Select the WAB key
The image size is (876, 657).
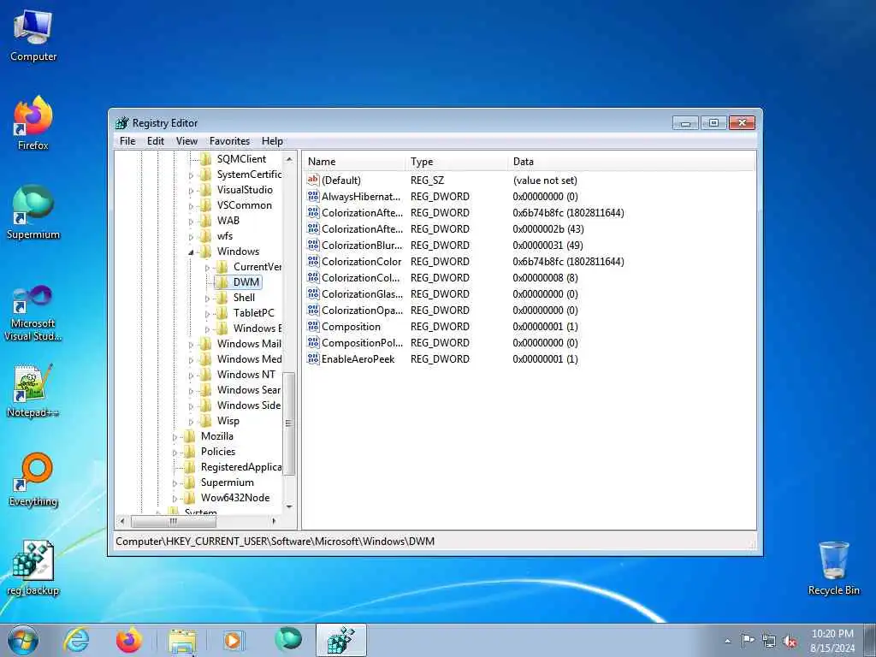[228, 221]
